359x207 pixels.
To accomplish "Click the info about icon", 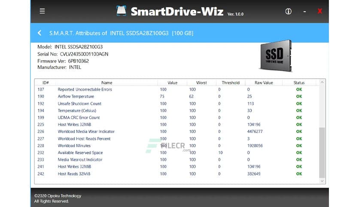I will pyautogui.click(x=288, y=11).
